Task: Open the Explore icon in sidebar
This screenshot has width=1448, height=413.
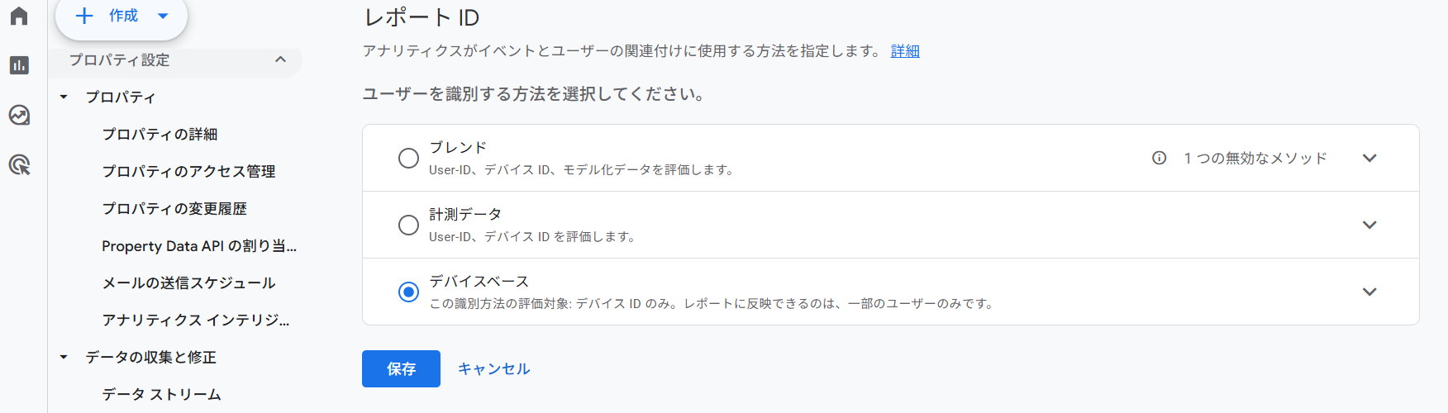Action: click(x=19, y=115)
